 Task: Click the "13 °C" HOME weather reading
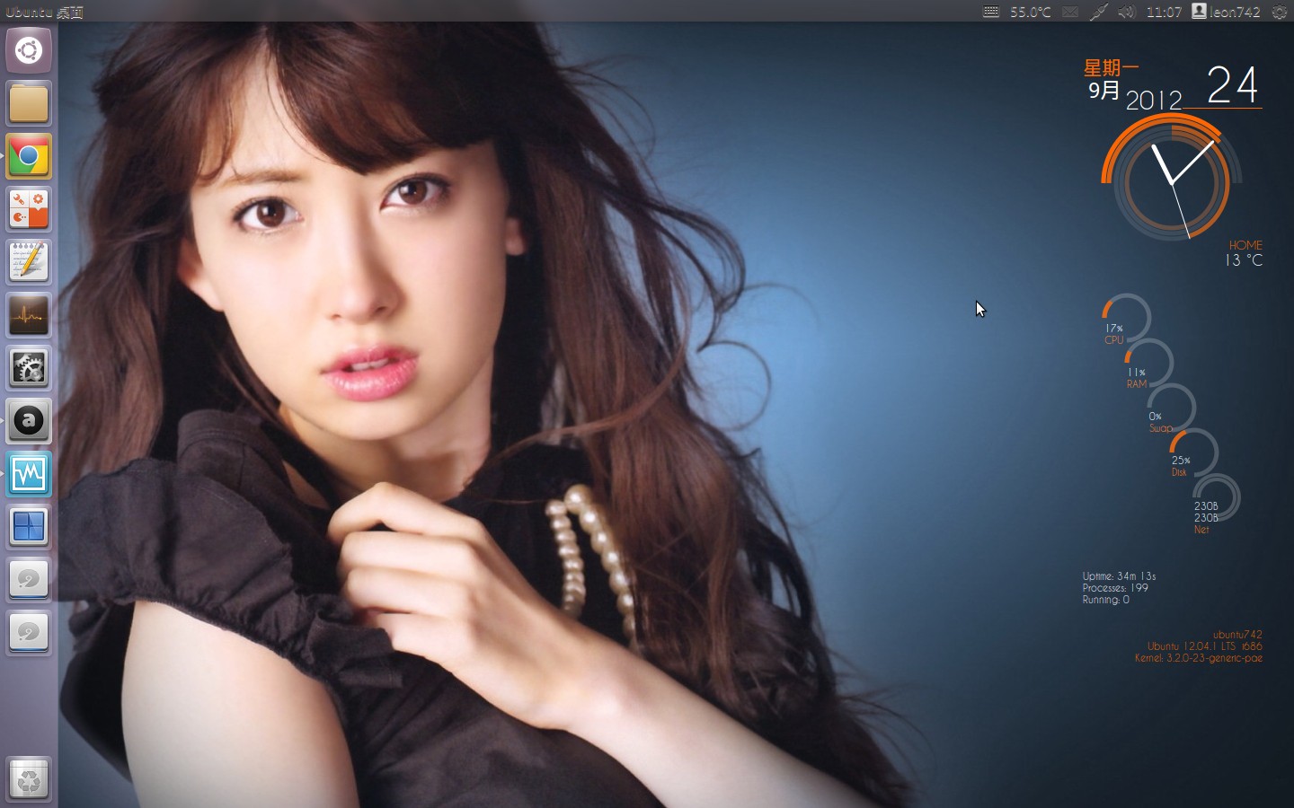coord(1244,260)
